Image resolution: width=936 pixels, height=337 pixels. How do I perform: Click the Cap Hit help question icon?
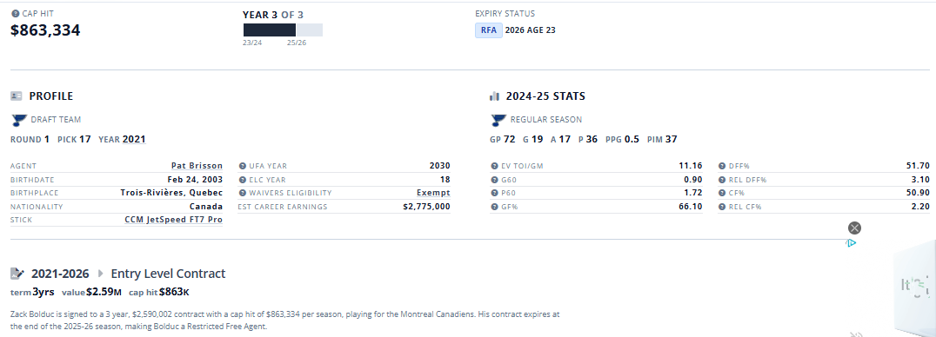click(15, 13)
